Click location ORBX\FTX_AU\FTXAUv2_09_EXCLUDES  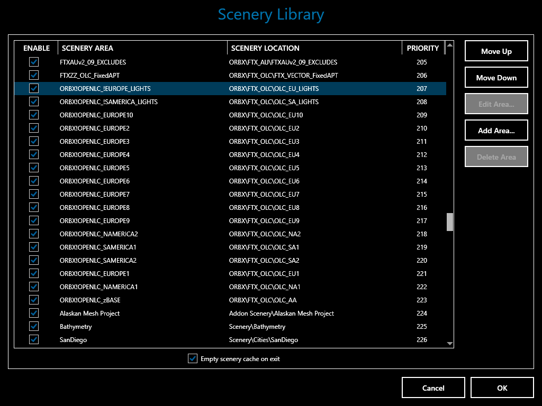tap(283, 62)
